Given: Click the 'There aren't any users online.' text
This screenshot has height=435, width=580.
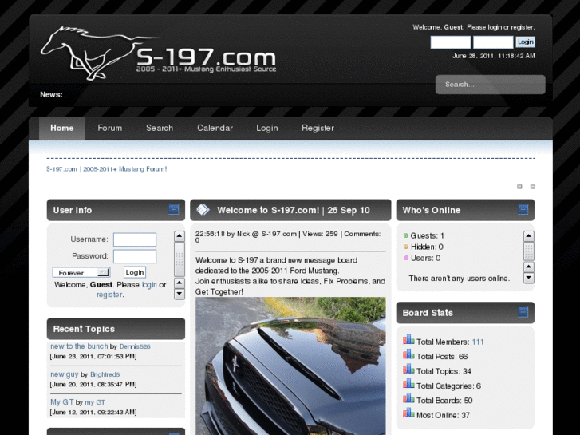Looking at the screenshot, I should [x=459, y=279].
